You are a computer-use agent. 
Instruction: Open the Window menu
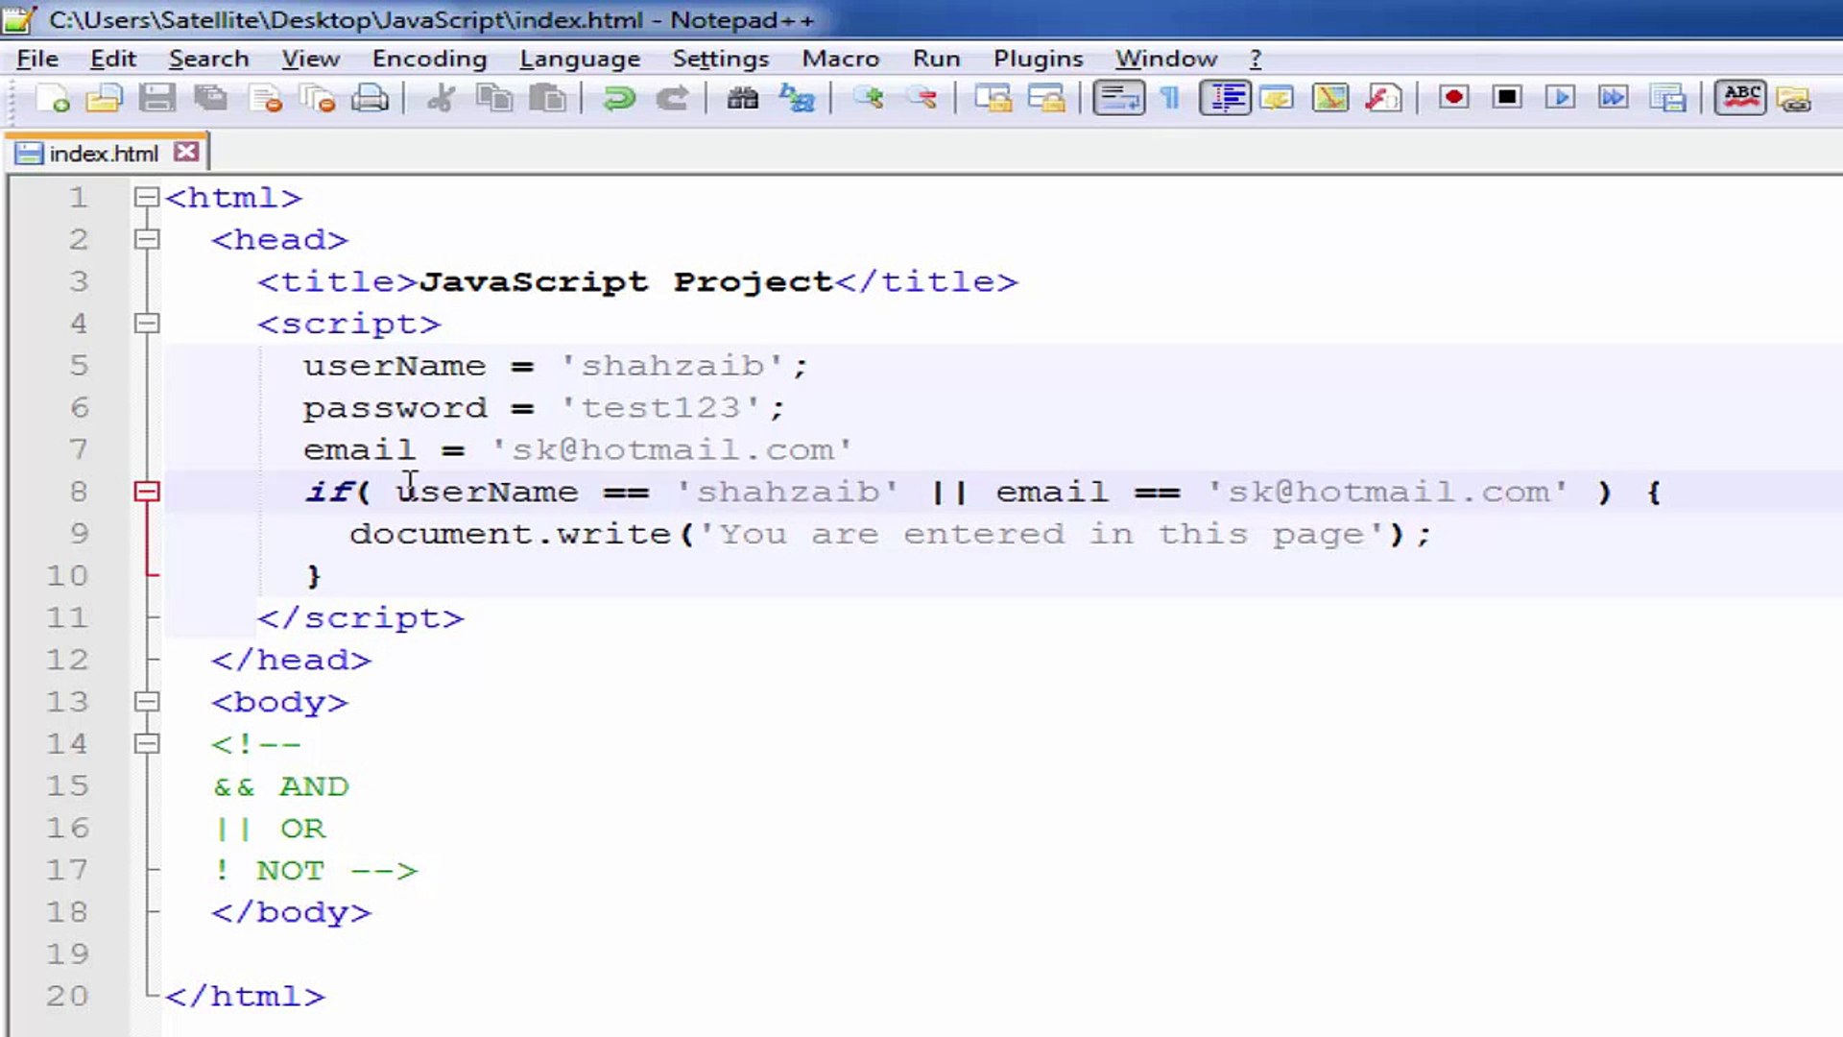click(x=1165, y=59)
